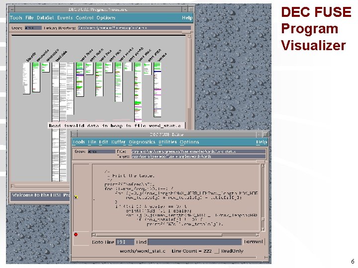
Task: Open the Visualizer window menu button
Action: click(x=12, y=9)
